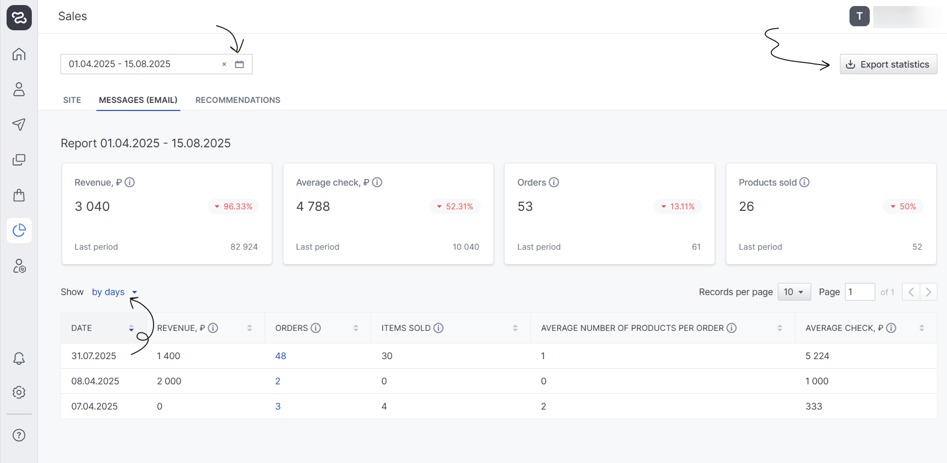The image size is (947, 463).
Task: Open the shopping bag sidebar icon
Action: pyautogui.click(x=19, y=195)
